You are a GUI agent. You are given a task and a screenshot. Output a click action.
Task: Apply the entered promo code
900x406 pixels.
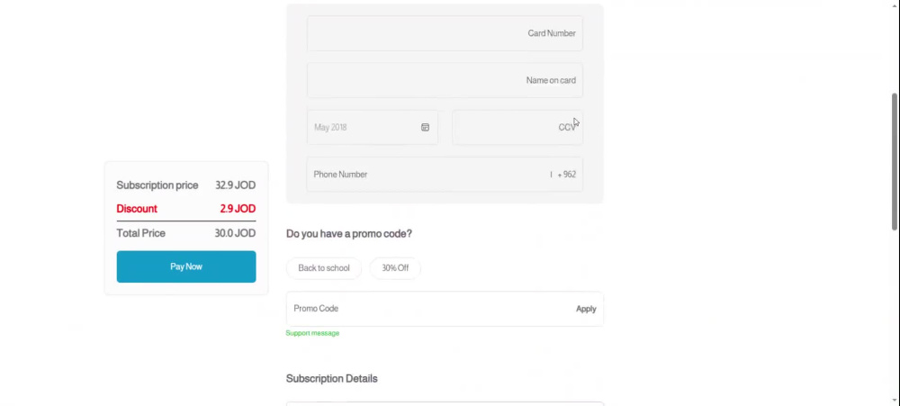[x=586, y=309]
